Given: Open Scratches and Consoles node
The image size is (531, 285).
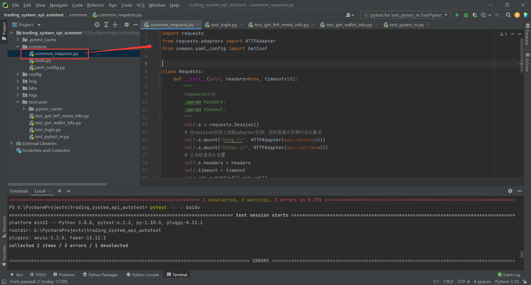Looking at the screenshot, I should click(46, 150).
